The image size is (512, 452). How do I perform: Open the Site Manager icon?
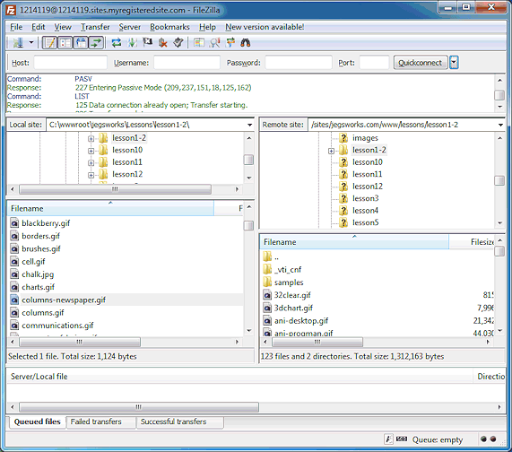(18, 42)
